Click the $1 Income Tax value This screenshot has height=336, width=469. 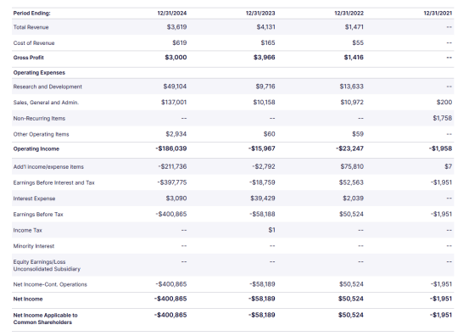click(271, 230)
